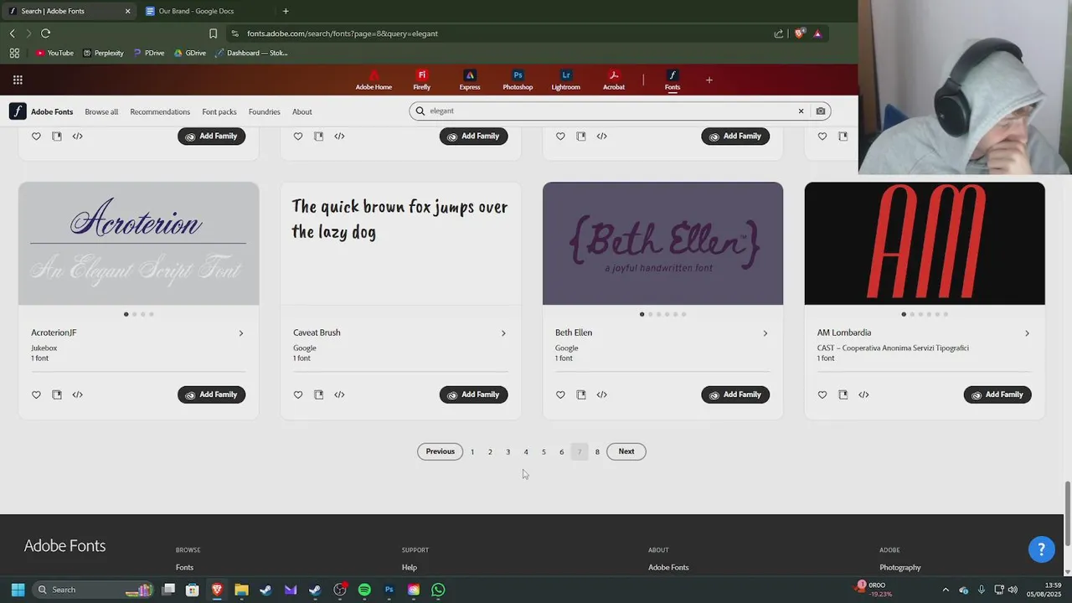This screenshot has width=1072, height=603.
Task: Go to Next results page
Action: tap(626, 451)
